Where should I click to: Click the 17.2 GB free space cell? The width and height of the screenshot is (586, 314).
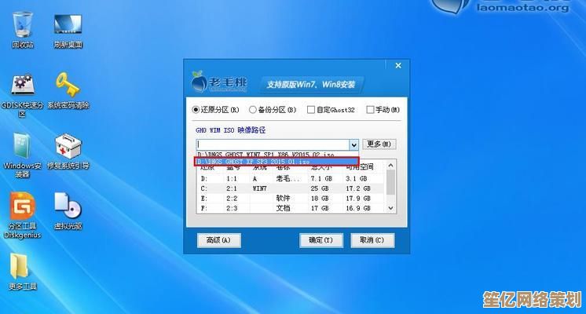[358, 188]
